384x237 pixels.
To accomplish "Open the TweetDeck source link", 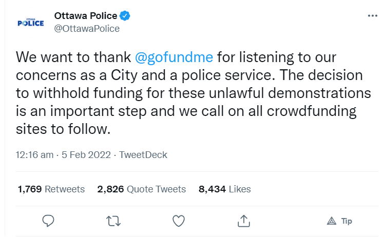I will pyautogui.click(x=143, y=155).
